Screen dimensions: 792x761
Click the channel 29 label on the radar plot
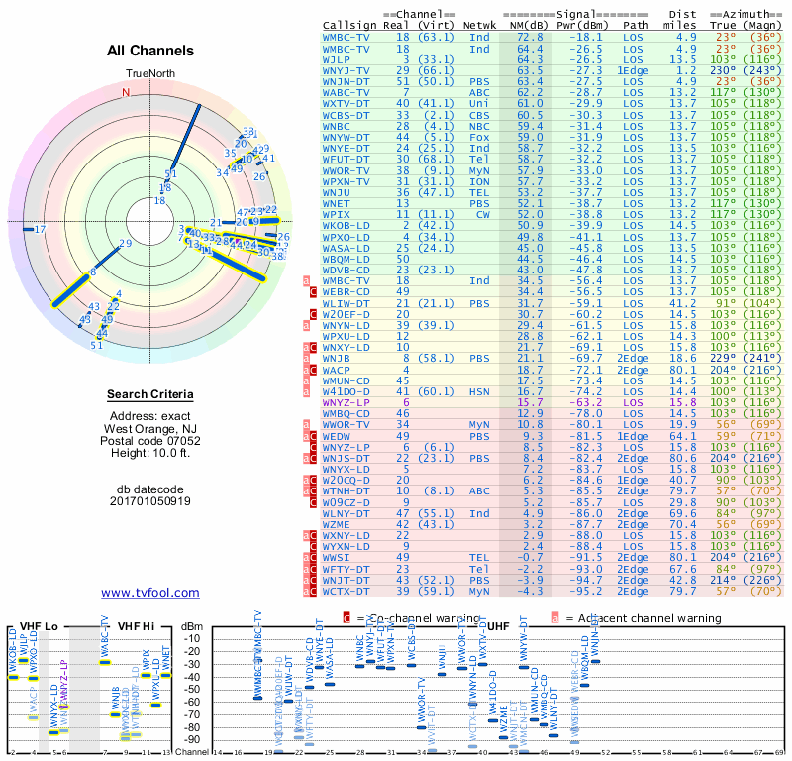coord(125,243)
